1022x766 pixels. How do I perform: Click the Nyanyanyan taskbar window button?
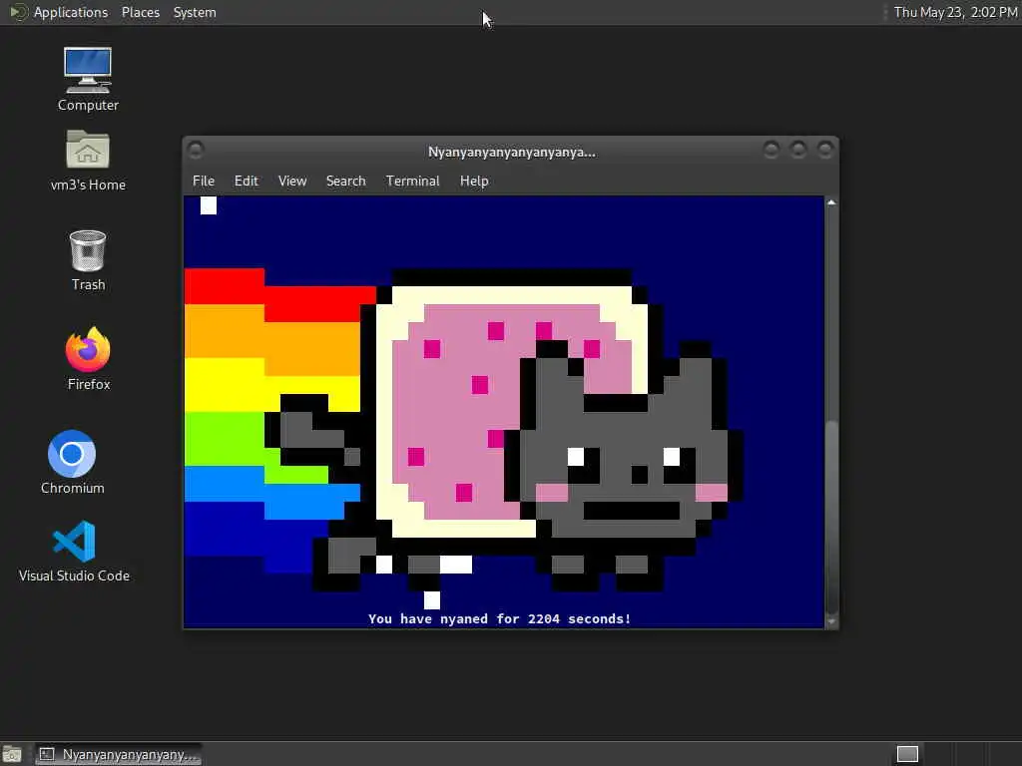[x=118, y=754]
